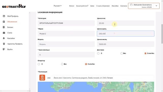Select operator option Без under Оператор
This screenshot has height=92, width=163.
(62, 64)
